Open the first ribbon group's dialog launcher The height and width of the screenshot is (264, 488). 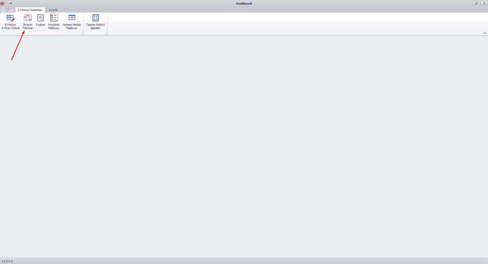tap(82, 34)
